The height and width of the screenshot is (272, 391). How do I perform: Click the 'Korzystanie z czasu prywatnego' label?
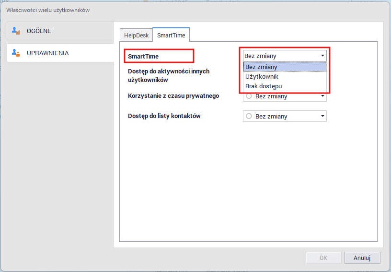coord(173,96)
